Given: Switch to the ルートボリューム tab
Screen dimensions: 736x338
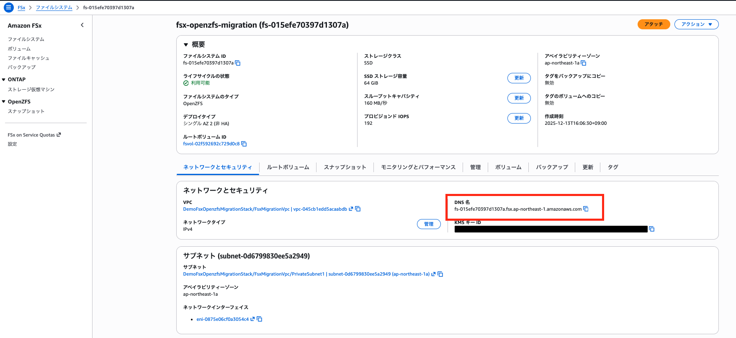Looking at the screenshot, I should [x=288, y=167].
